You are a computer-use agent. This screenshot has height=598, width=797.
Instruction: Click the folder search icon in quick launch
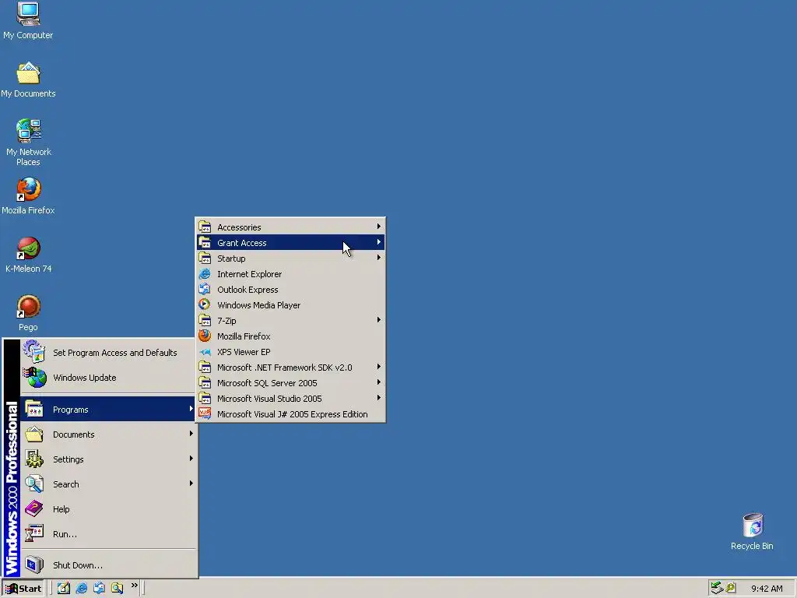117,588
